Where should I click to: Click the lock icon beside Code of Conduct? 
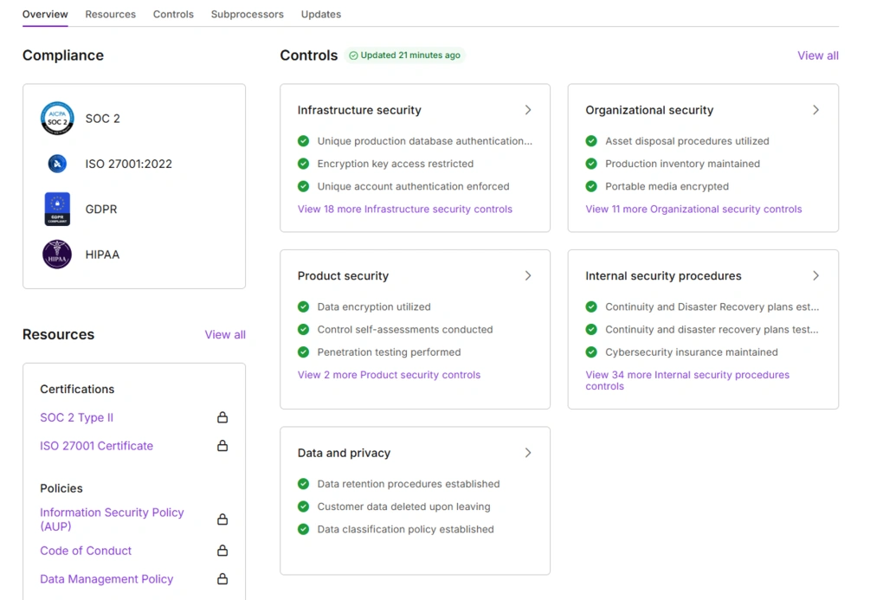[x=222, y=551]
